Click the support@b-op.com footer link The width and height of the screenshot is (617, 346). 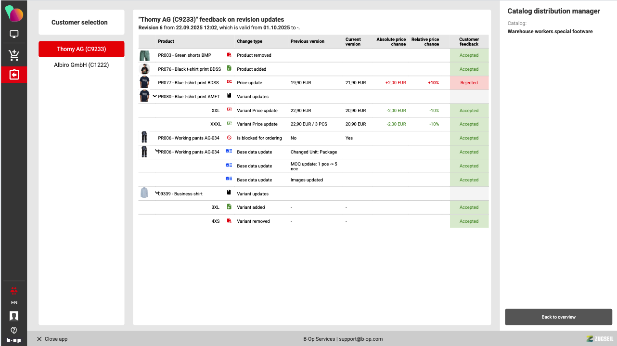[360, 339]
